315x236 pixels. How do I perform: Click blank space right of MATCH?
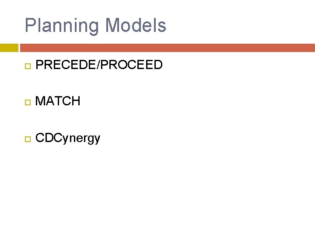(197, 101)
